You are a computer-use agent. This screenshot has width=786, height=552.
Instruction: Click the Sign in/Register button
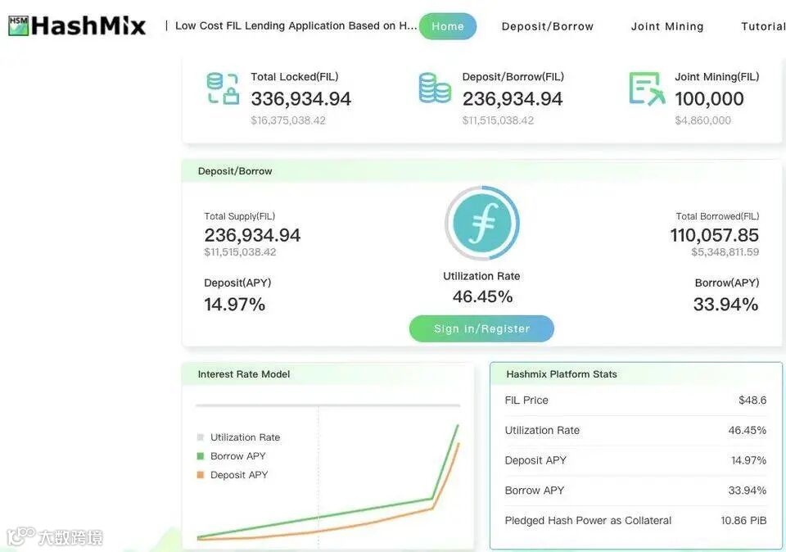[x=481, y=328]
